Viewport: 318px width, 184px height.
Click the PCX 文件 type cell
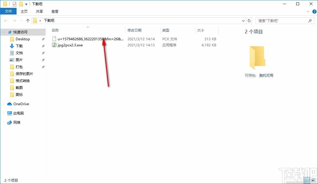[x=170, y=39]
